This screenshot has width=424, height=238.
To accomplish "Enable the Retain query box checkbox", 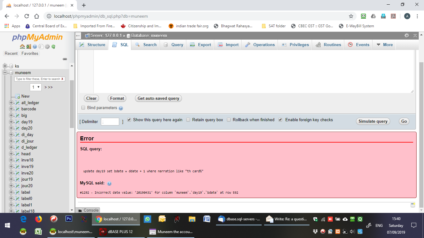I will [188, 120].
